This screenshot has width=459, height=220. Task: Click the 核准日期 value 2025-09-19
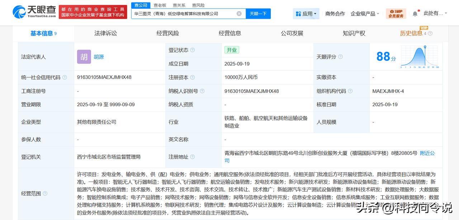coord(385,104)
